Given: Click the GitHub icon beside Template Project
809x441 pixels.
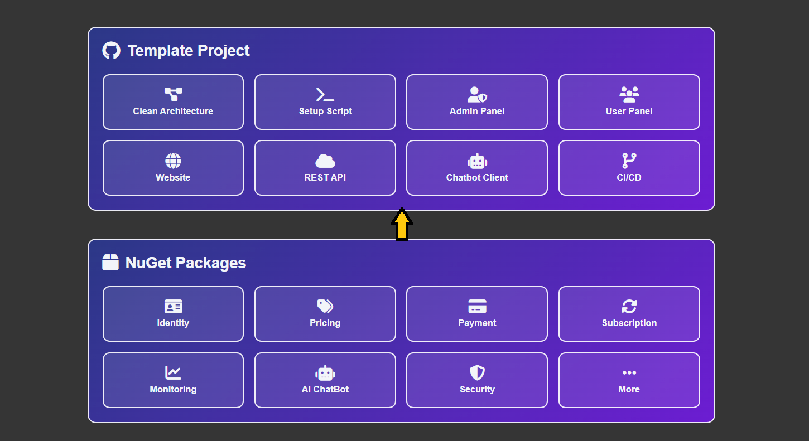Looking at the screenshot, I should (111, 51).
